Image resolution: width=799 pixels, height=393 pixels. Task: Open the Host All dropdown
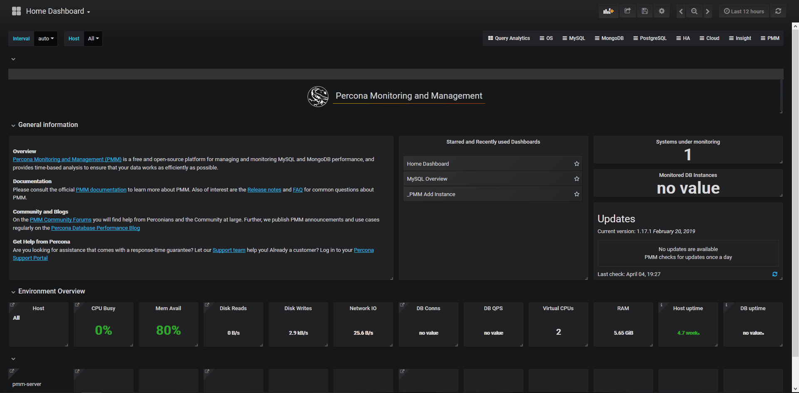click(x=93, y=39)
